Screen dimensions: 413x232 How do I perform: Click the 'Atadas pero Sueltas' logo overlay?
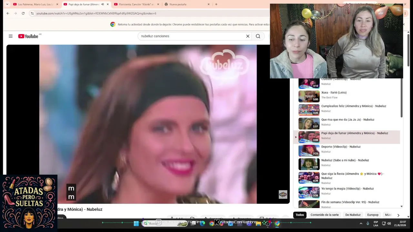pyautogui.click(x=29, y=203)
